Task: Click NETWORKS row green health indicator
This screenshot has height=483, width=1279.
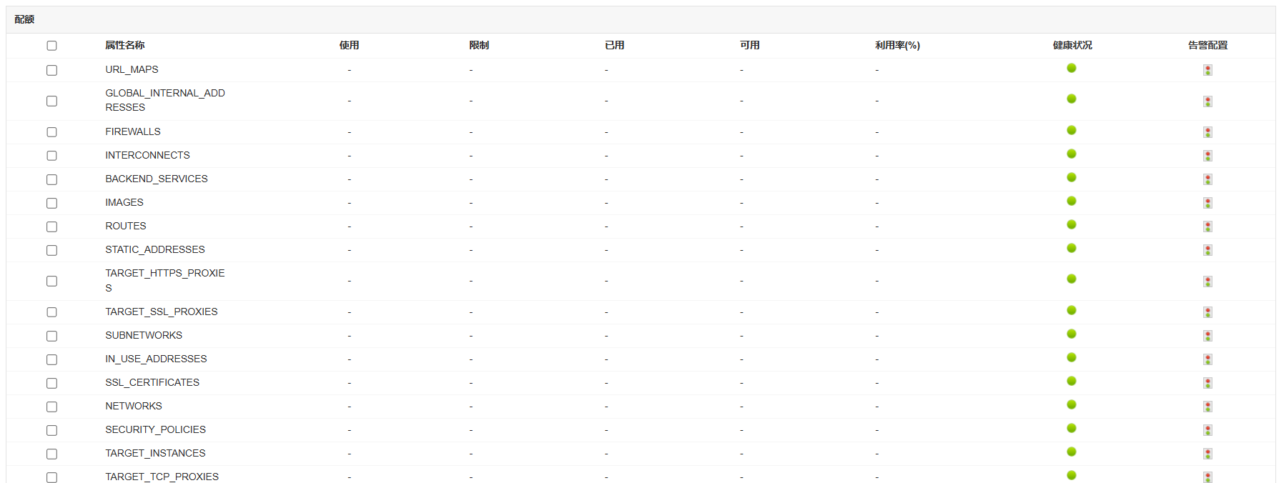Action: tap(1071, 404)
